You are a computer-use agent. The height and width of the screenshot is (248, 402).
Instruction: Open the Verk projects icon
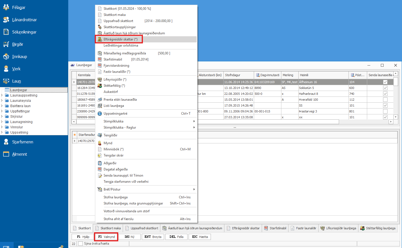click(6, 69)
